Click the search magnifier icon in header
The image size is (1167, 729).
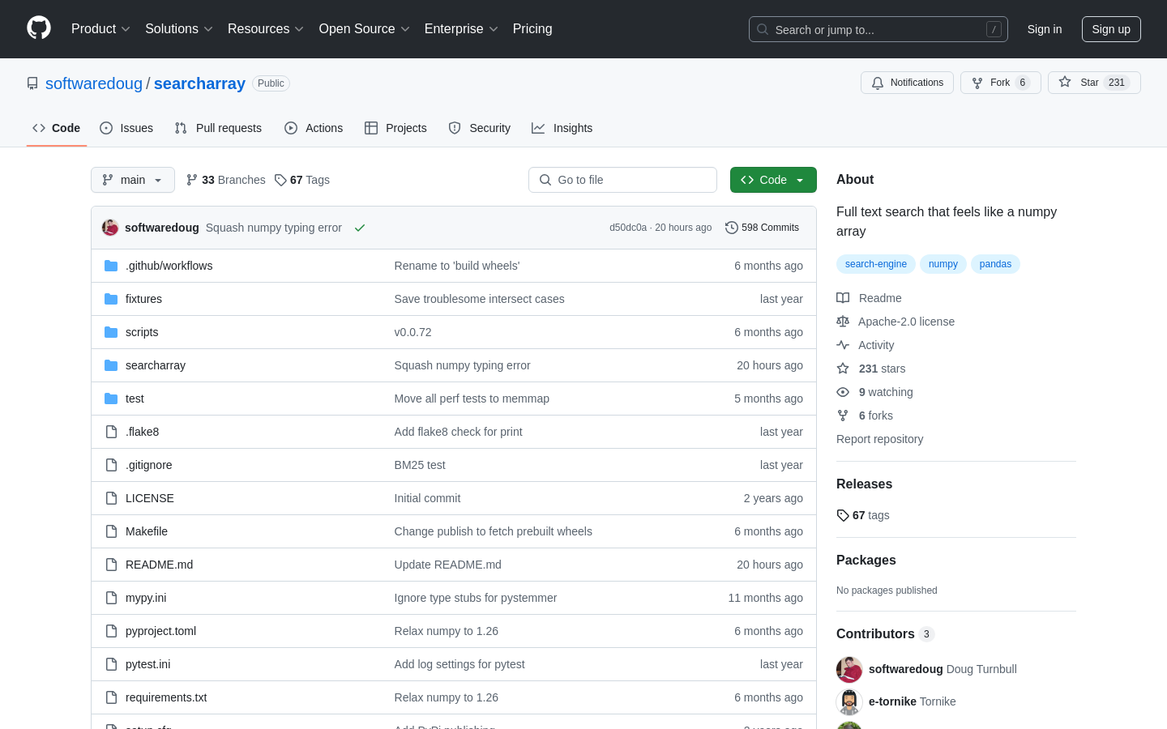point(763,29)
